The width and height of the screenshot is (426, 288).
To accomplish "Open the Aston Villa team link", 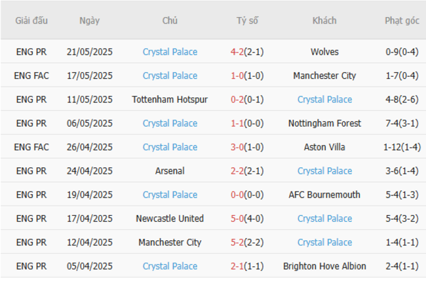I will pyautogui.click(x=324, y=147).
